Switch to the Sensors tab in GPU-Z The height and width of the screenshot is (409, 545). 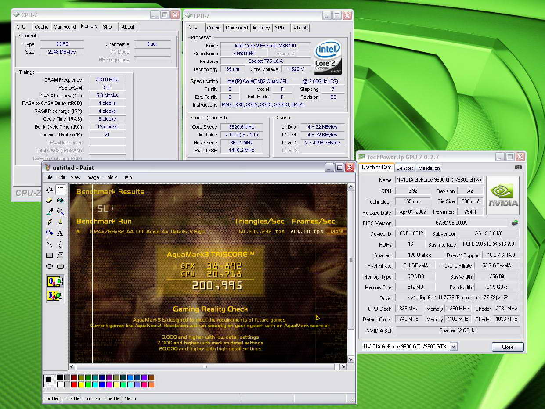[x=405, y=168]
